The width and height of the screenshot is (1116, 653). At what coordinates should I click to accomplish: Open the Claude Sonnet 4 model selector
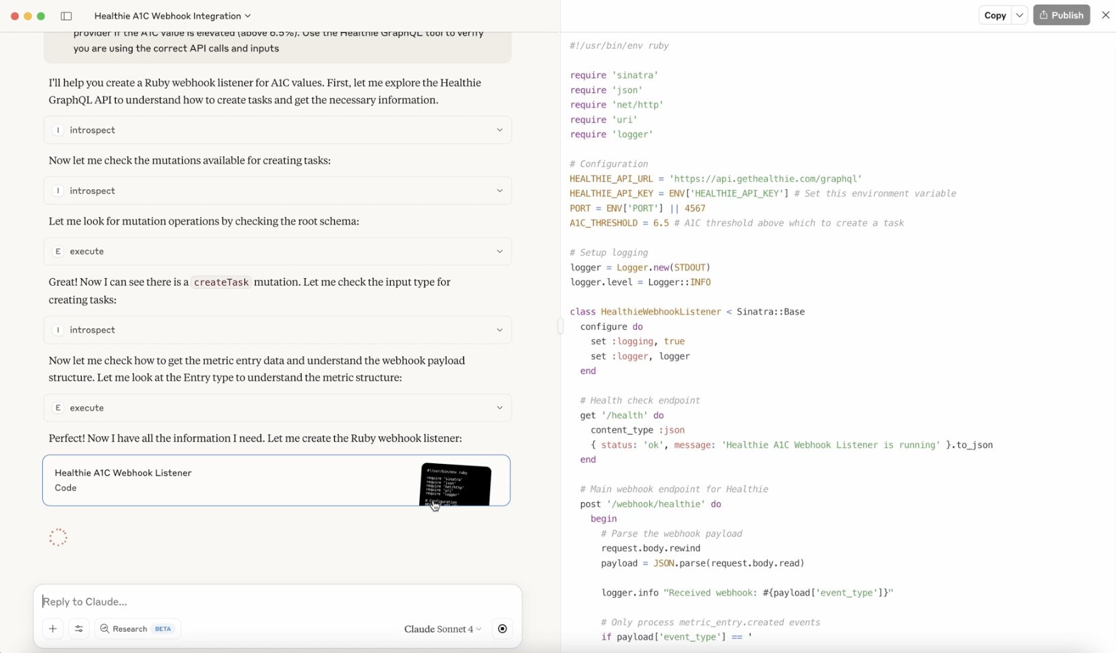[442, 629]
